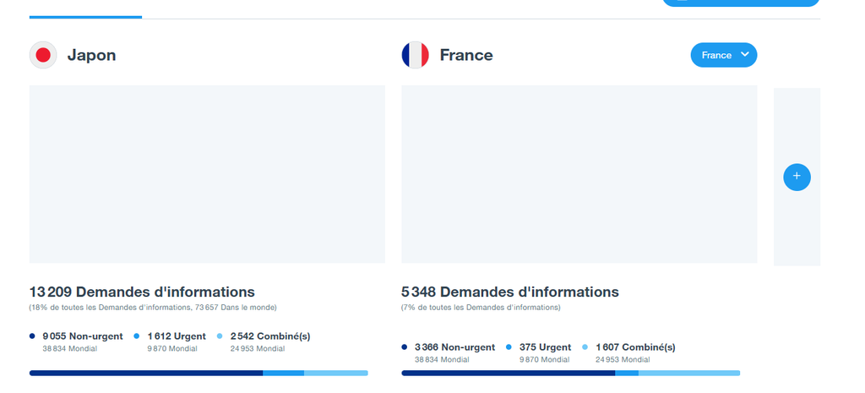
Task: Click France's Non-urgent legend dot
Action: coord(405,347)
